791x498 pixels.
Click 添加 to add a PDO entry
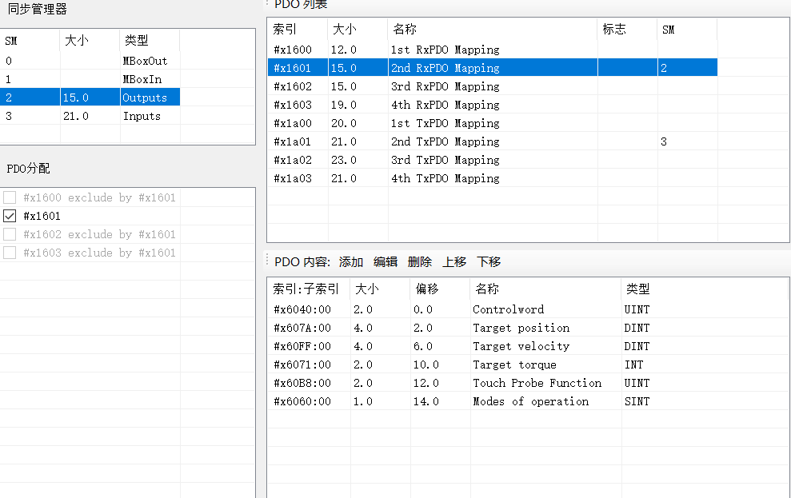click(350, 262)
